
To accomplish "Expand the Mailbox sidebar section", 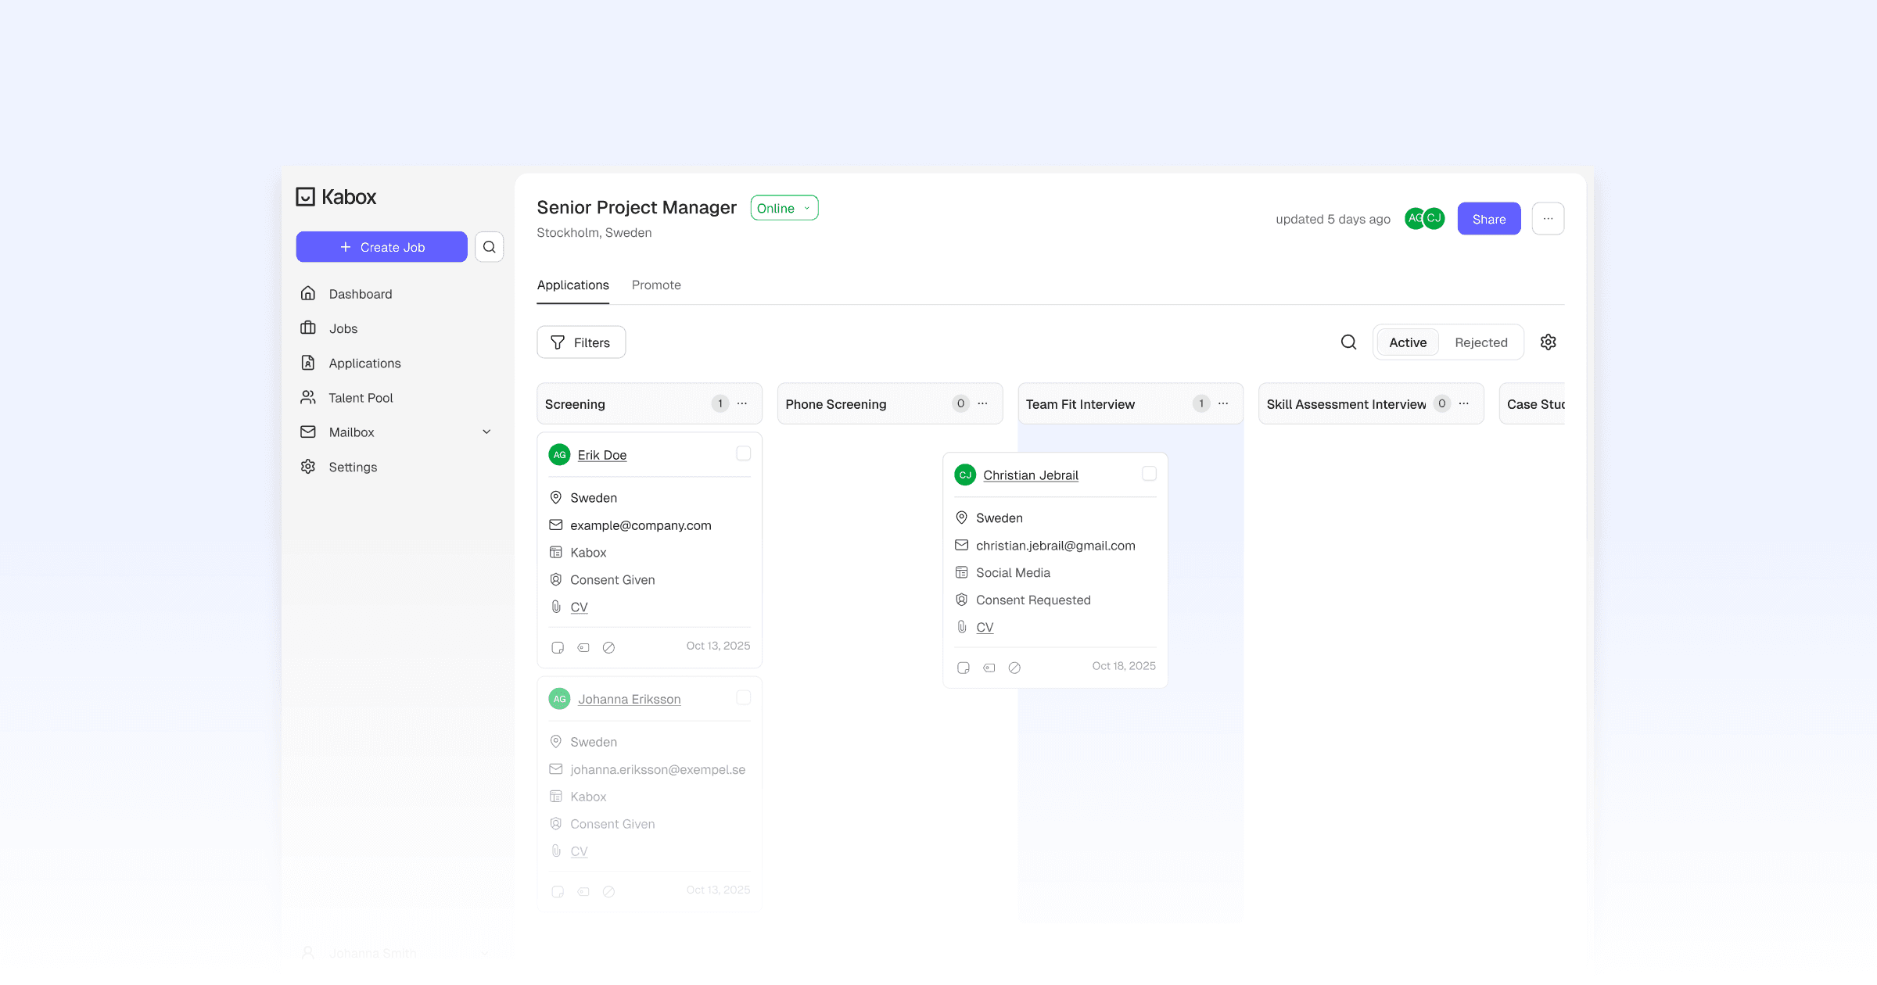I will click(x=486, y=432).
